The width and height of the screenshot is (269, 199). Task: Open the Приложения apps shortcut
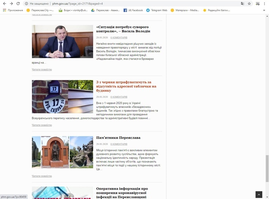coord(13,10)
